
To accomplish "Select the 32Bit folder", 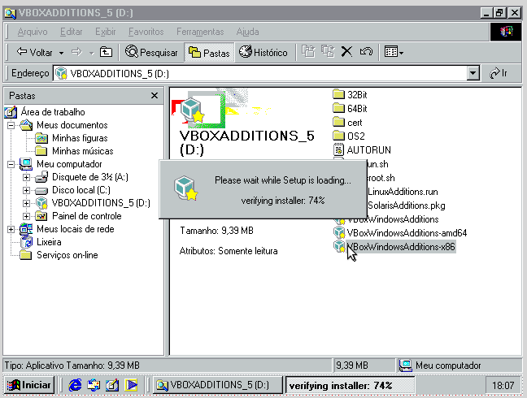I will click(357, 95).
